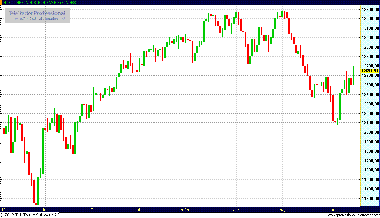Click the 12500,00 price axis label
Image resolution: width=380 pixels, height=218 pixels.
click(370, 85)
